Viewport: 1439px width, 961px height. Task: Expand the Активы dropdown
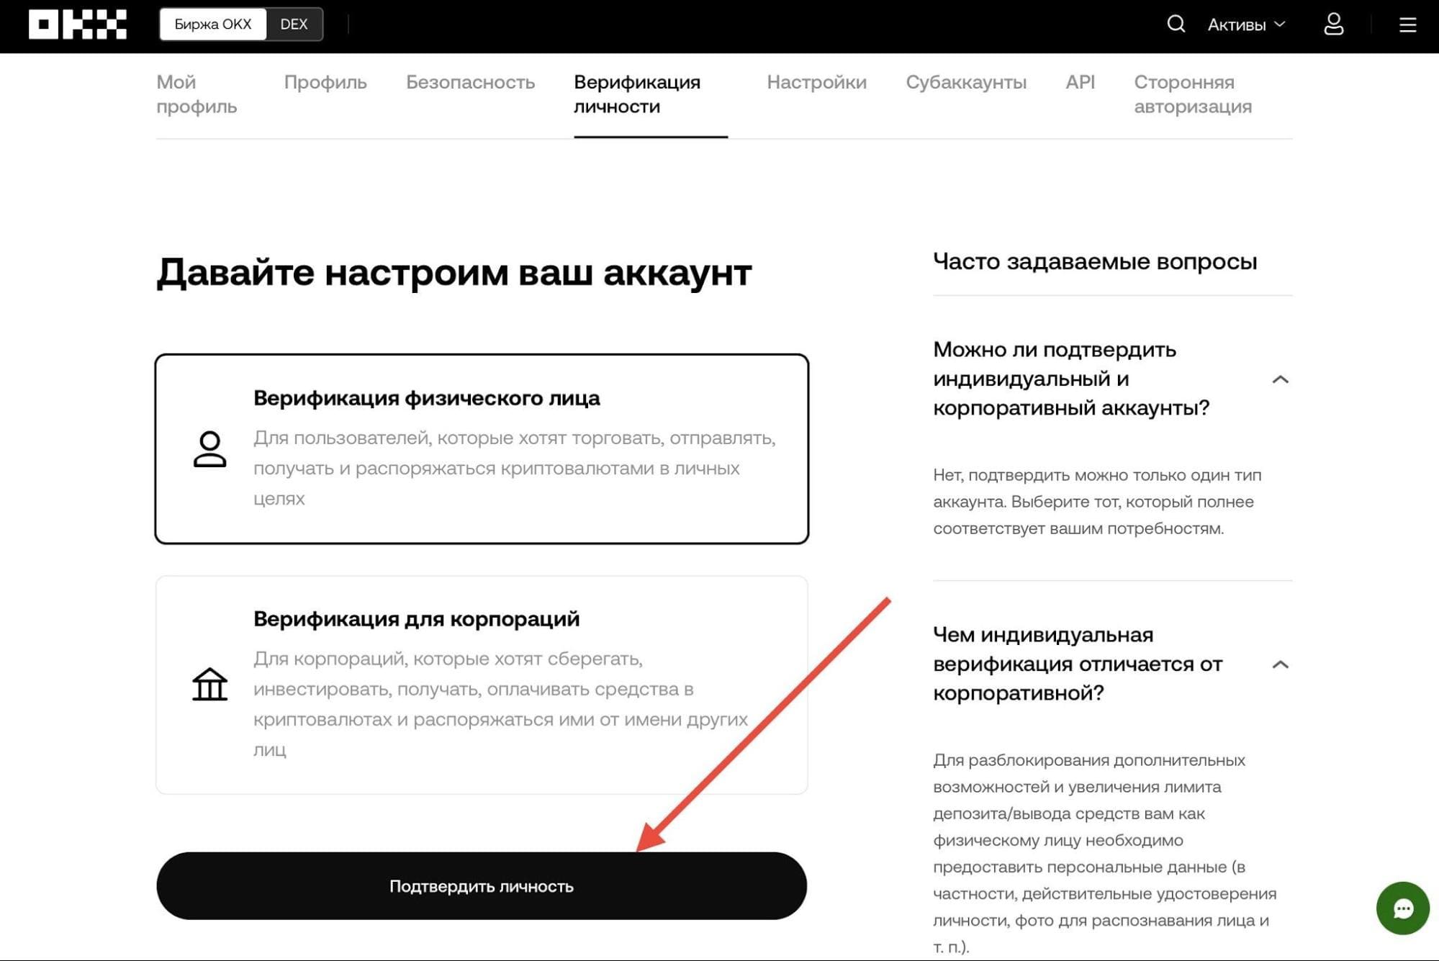(x=1246, y=25)
